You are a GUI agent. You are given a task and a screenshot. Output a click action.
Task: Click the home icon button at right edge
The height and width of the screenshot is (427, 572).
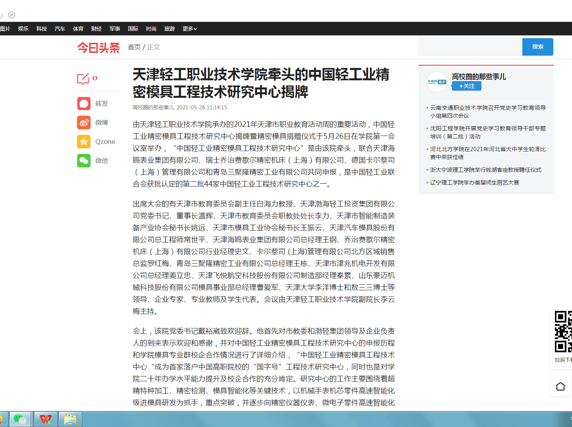560,386
